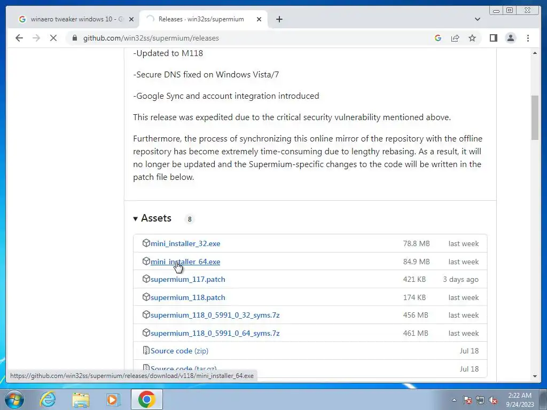Go back to the previous page

(x=19, y=38)
